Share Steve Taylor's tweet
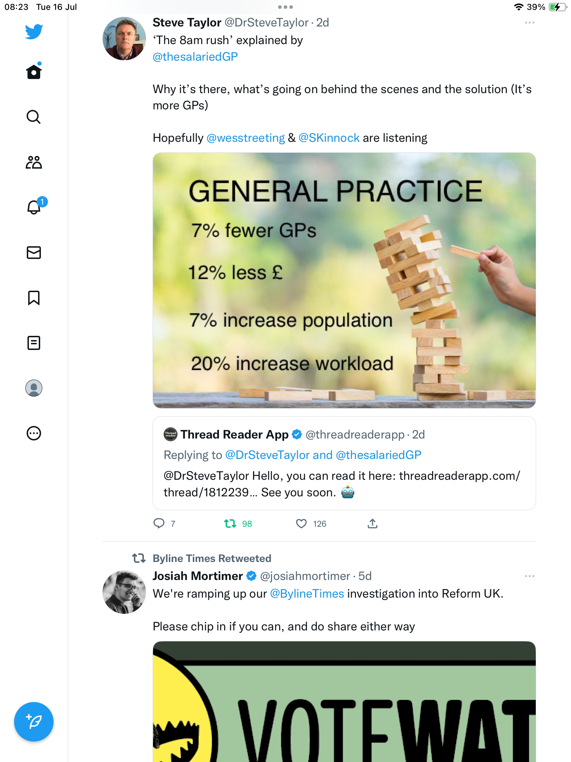Screen dimensions: 571x762 [x=373, y=524]
